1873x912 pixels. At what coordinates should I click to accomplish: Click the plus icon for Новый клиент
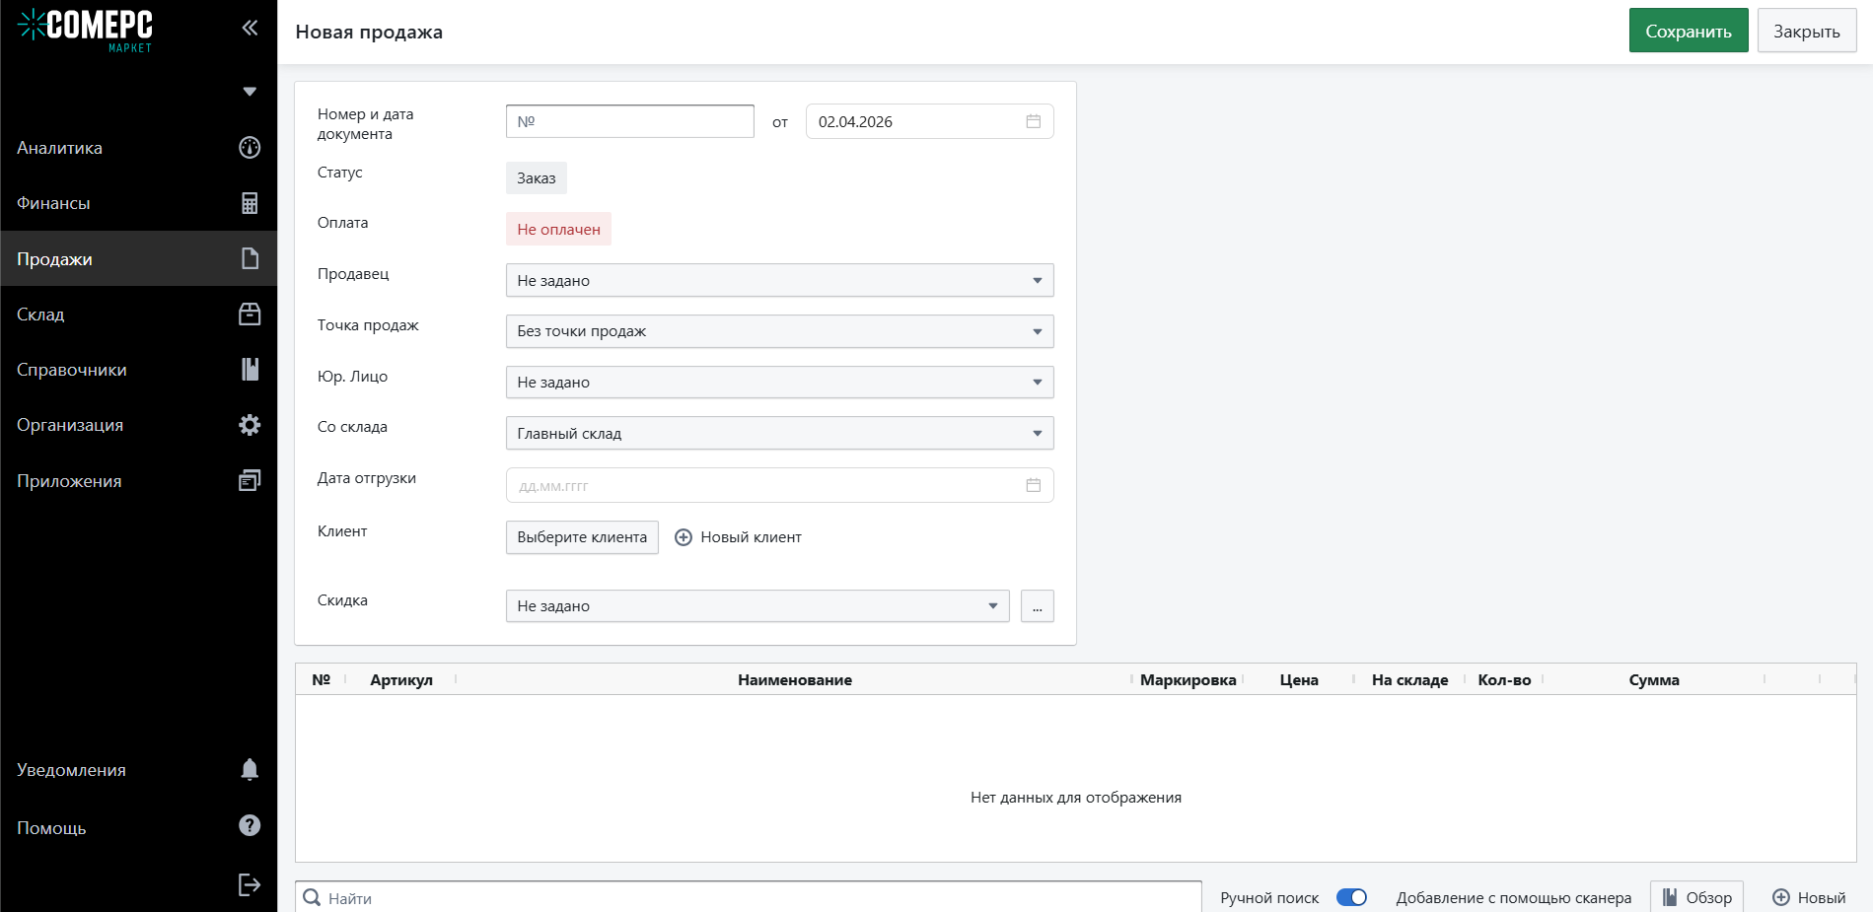684,537
